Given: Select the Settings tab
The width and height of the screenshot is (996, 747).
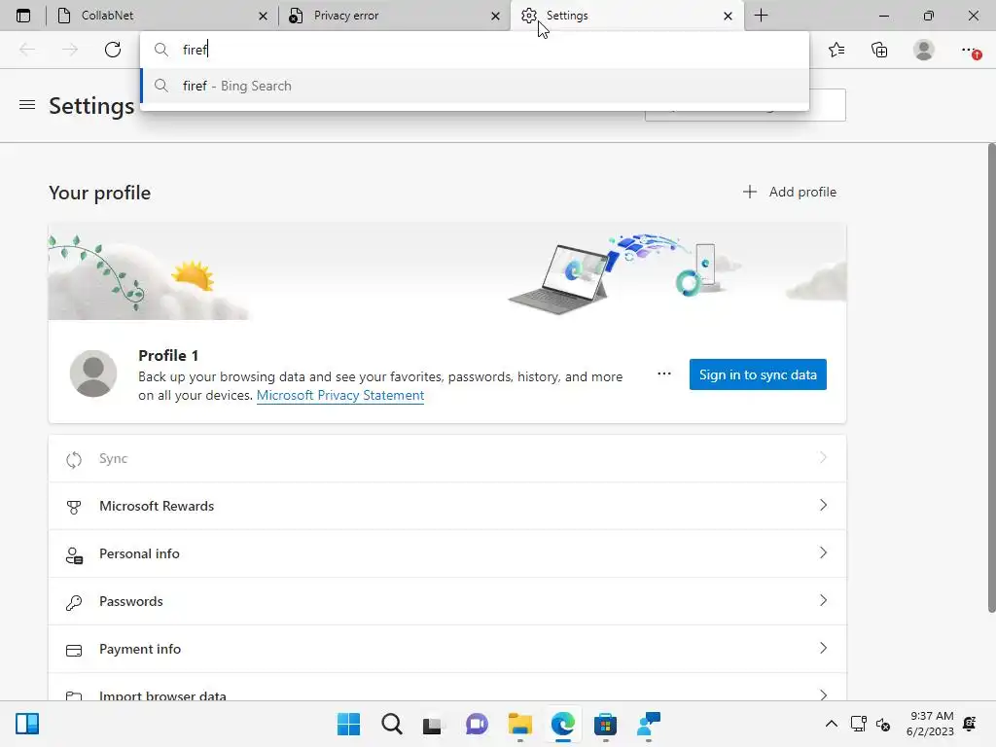Looking at the screenshot, I should pos(625,16).
